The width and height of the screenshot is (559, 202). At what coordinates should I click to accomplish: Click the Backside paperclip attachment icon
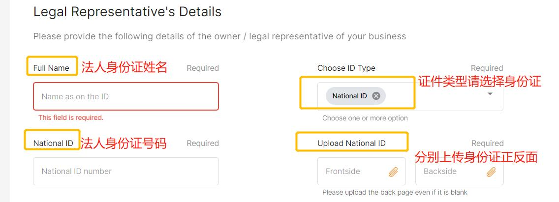[x=491, y=172]
